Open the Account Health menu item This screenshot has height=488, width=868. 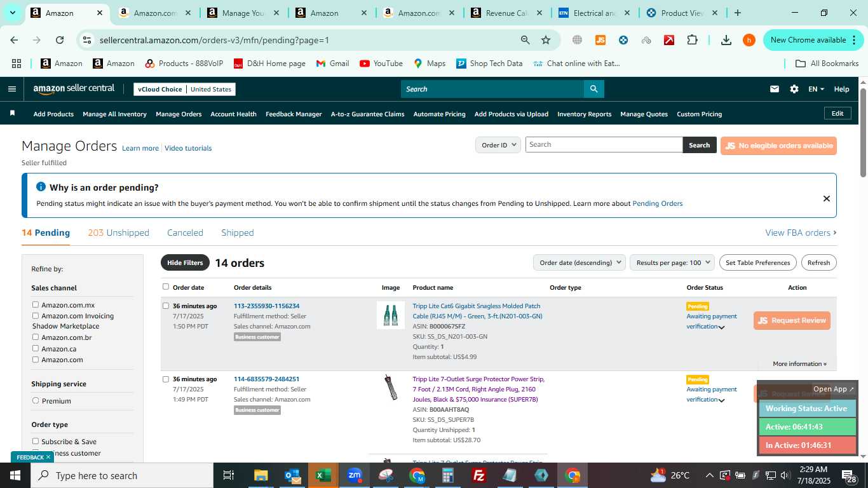[x=233, y=114]
